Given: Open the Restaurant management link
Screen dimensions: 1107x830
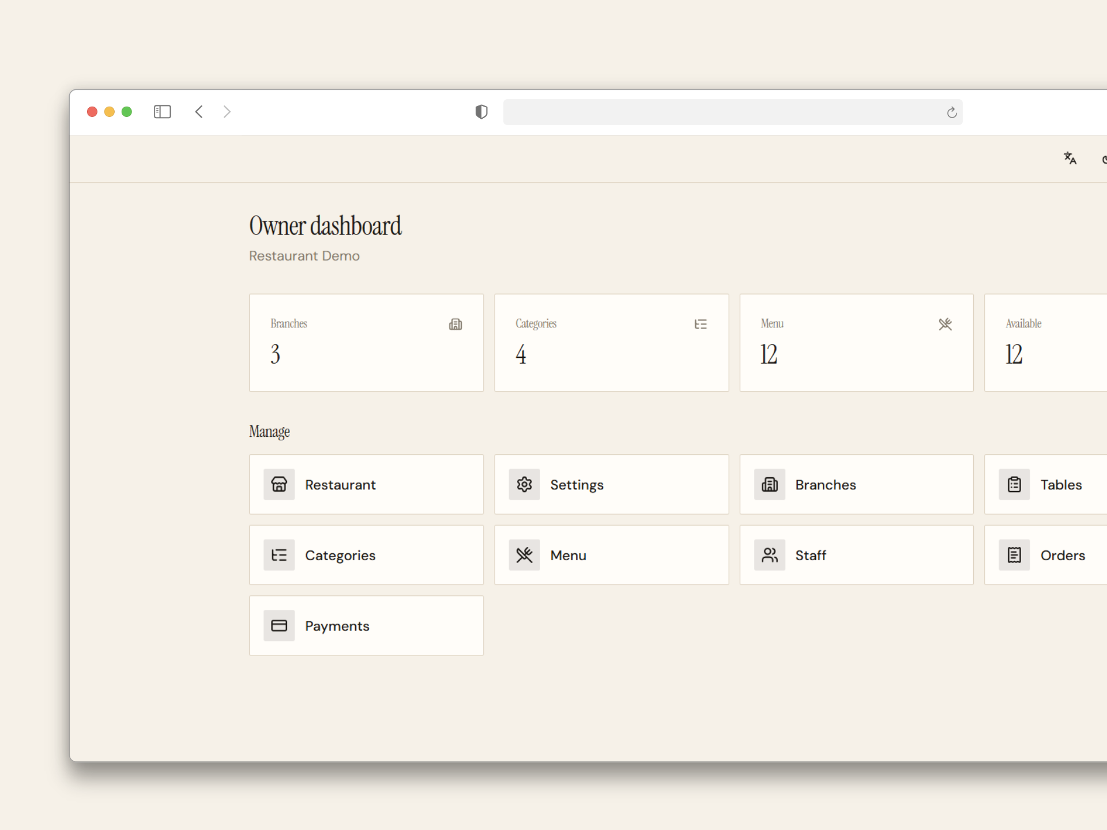Looking at the screenshot, I should click(366, 484).
